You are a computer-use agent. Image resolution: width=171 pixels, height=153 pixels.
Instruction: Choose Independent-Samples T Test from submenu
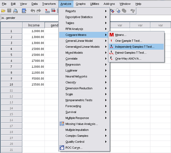[136, 47]
